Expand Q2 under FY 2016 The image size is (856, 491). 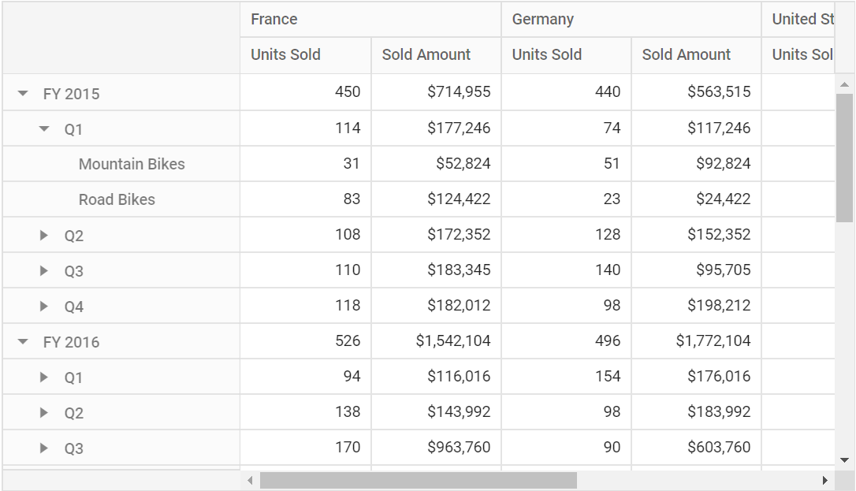point(44,412)
